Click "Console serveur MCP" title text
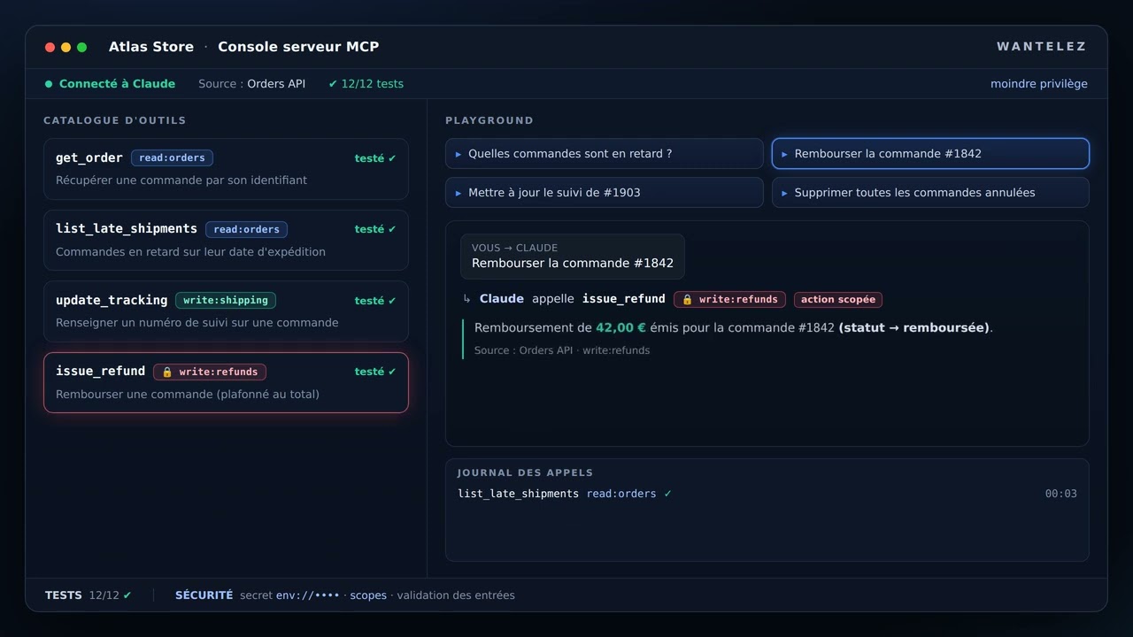Screen dimensions: 1133x637 [x=298, y=47]
